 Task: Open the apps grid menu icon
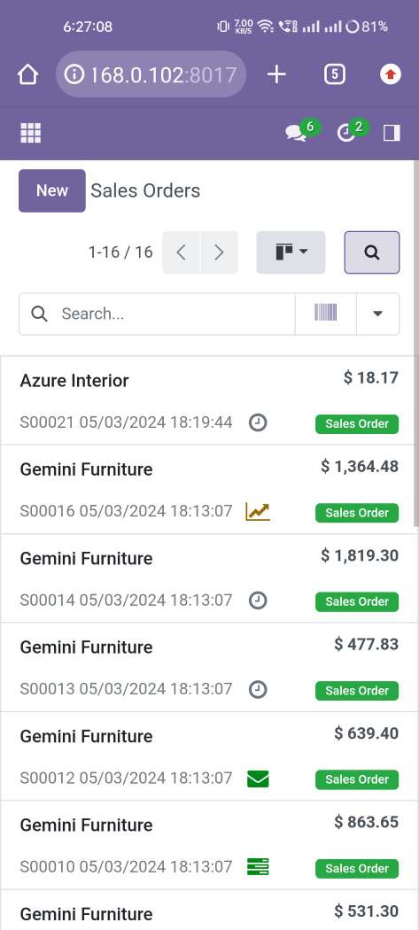[31, 133]
